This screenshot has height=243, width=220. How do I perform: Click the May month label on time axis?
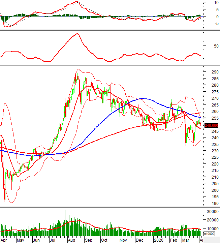(20, 240)
